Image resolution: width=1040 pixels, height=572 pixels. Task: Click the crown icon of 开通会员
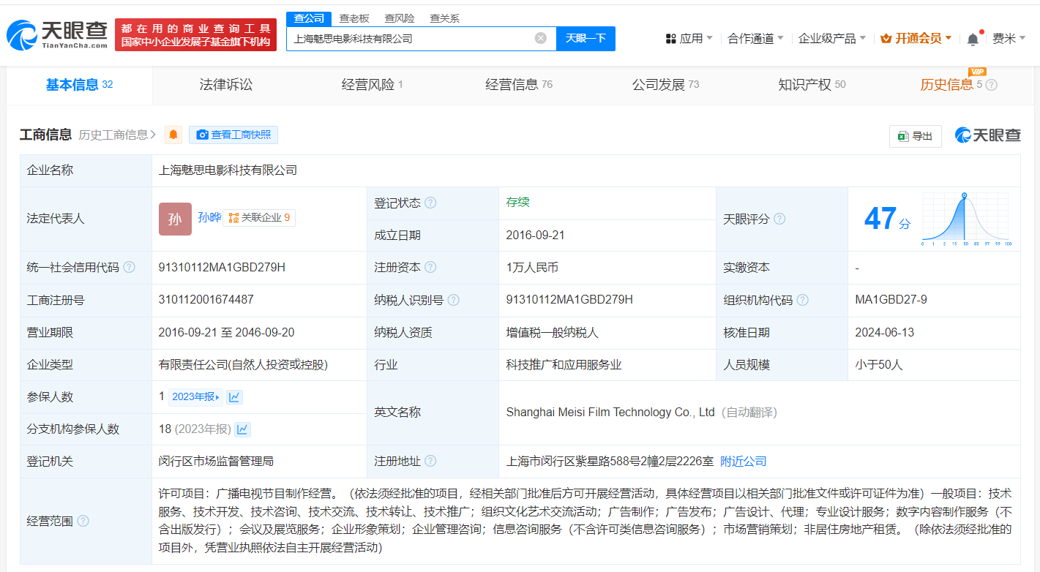886,38
